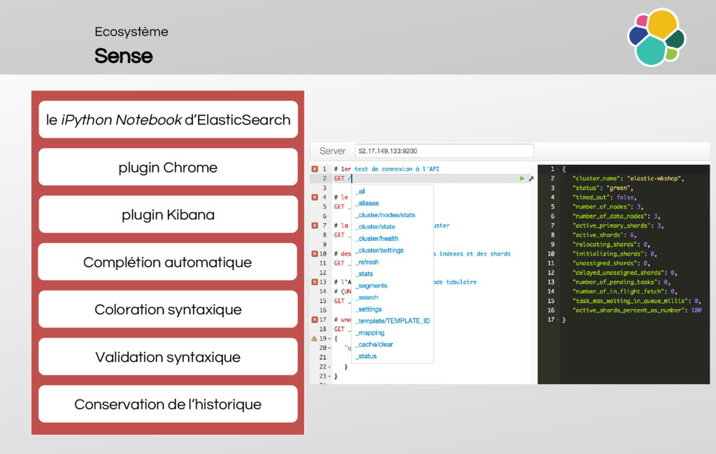Screen dimensions: 716x454
Task: Click the Server label
Action: (x=332, y=151)
